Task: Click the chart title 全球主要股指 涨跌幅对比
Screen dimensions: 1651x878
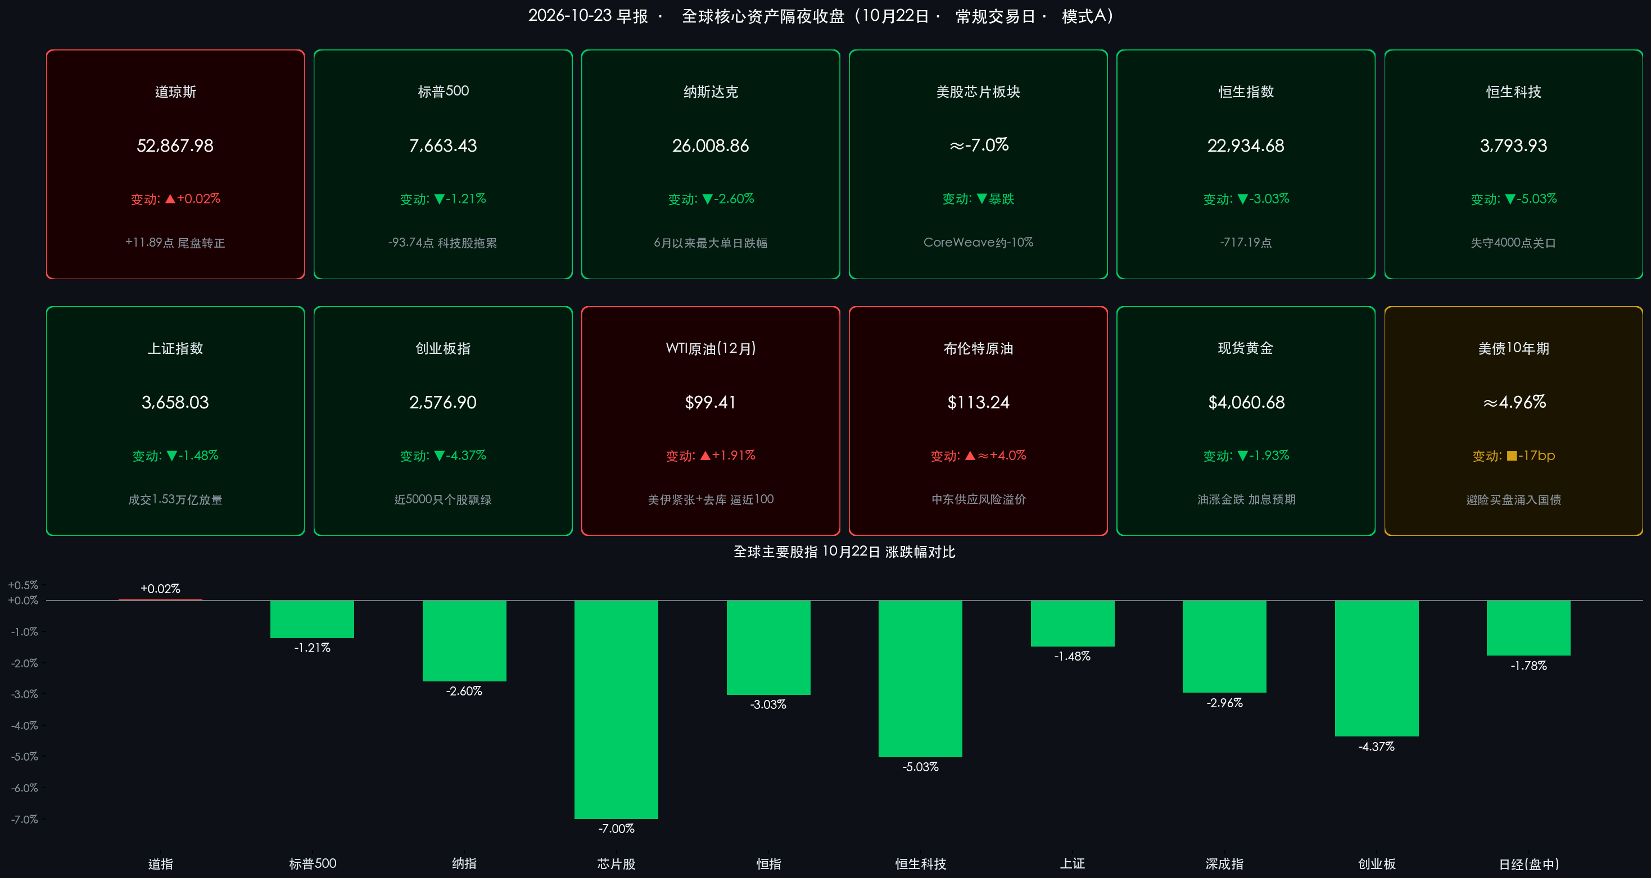Action: tap(844, 552)
